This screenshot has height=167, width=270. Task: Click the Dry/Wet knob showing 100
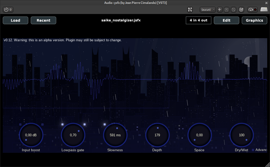242,135
